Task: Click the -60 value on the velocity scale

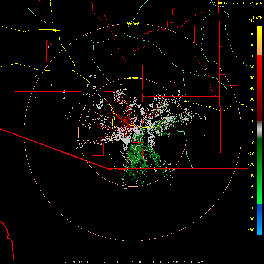Action: [251, 197]
